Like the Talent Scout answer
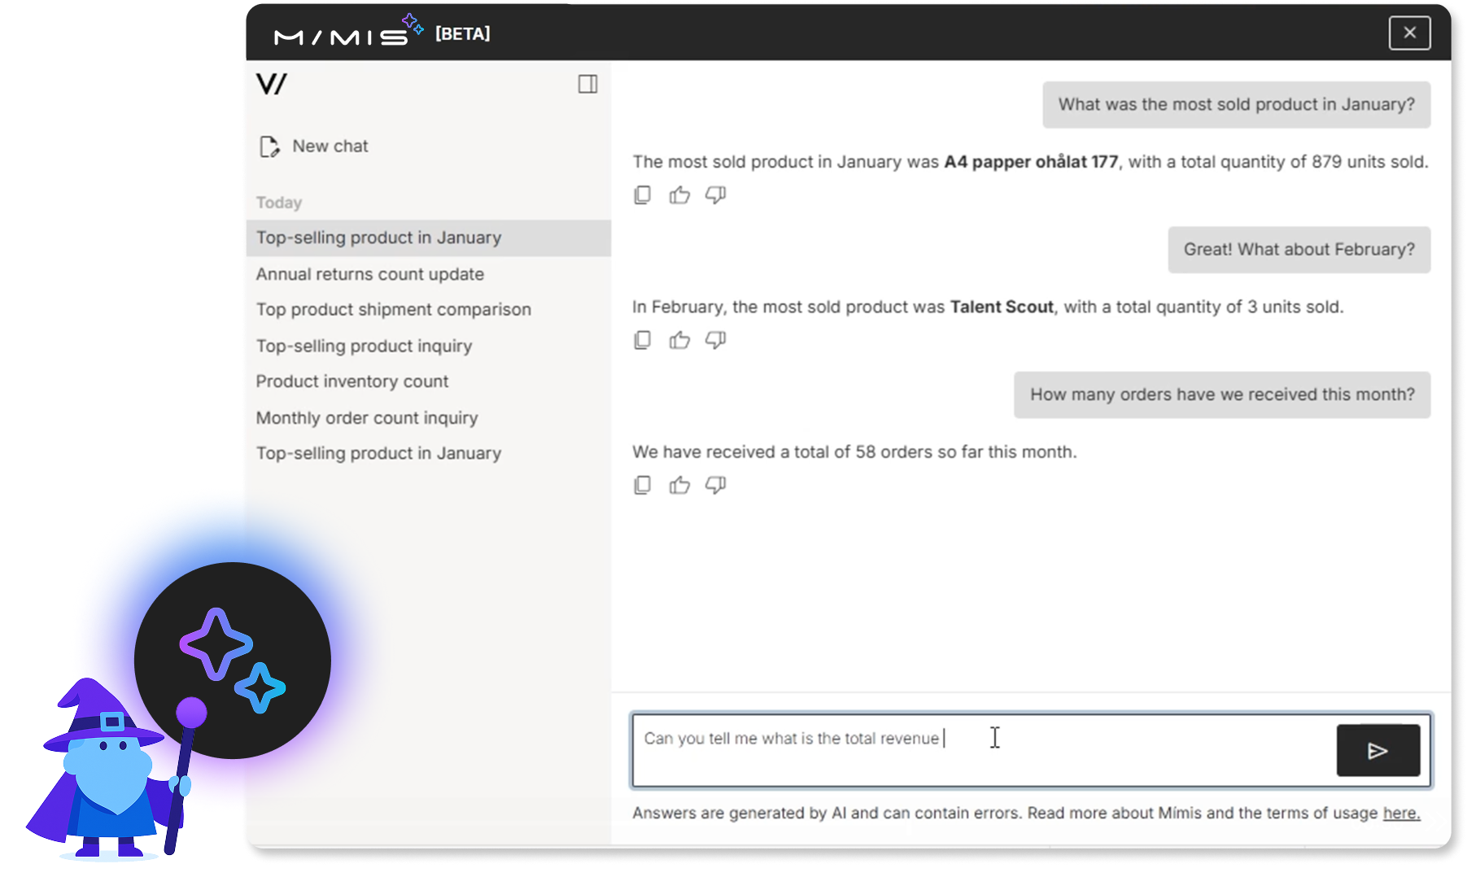The height and width of the screenshot is (890, 1467). pyautogui.click(x=679, y=340)
